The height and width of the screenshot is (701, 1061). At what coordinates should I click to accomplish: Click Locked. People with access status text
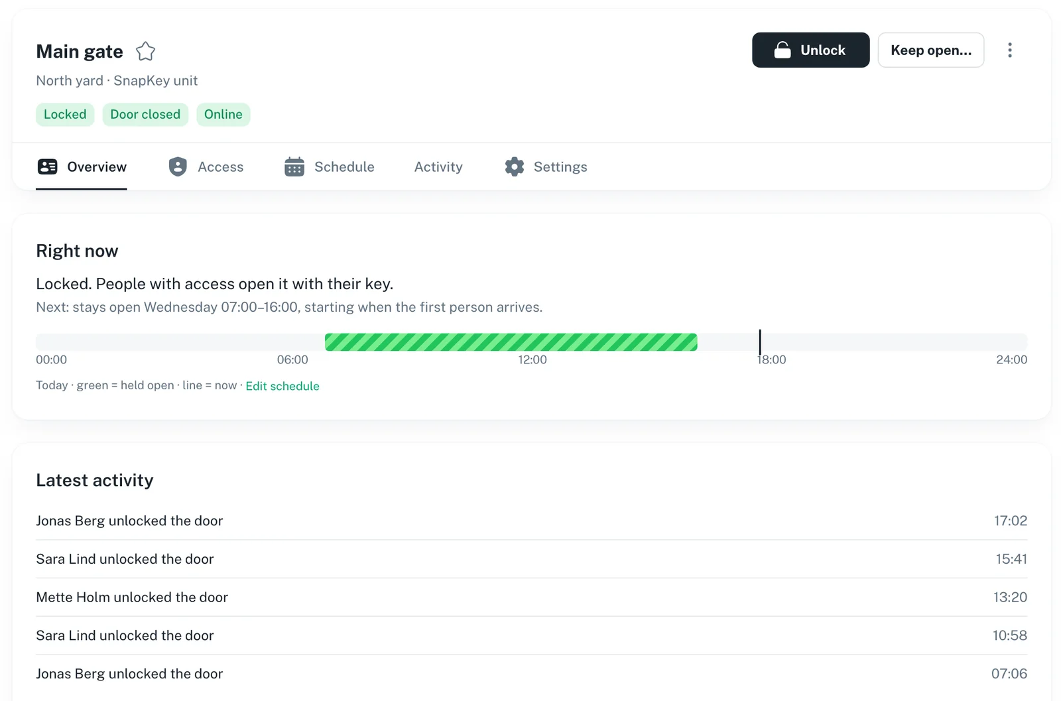[x=215, y=284]
